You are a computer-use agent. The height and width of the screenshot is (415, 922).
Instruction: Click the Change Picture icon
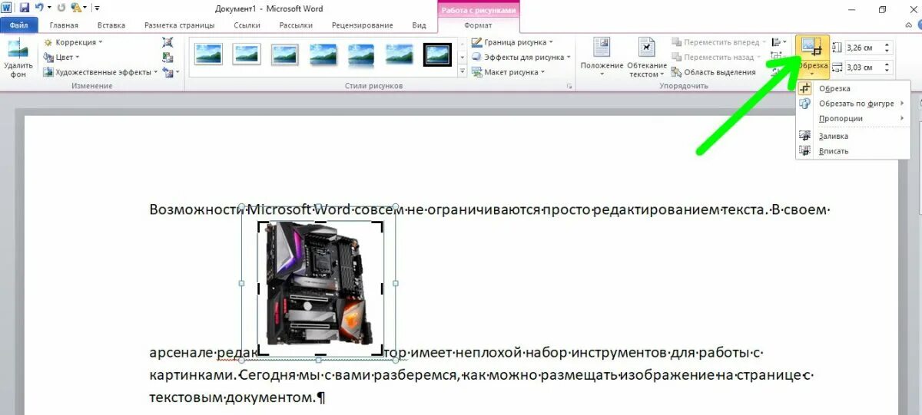click(x=168, y=57)
